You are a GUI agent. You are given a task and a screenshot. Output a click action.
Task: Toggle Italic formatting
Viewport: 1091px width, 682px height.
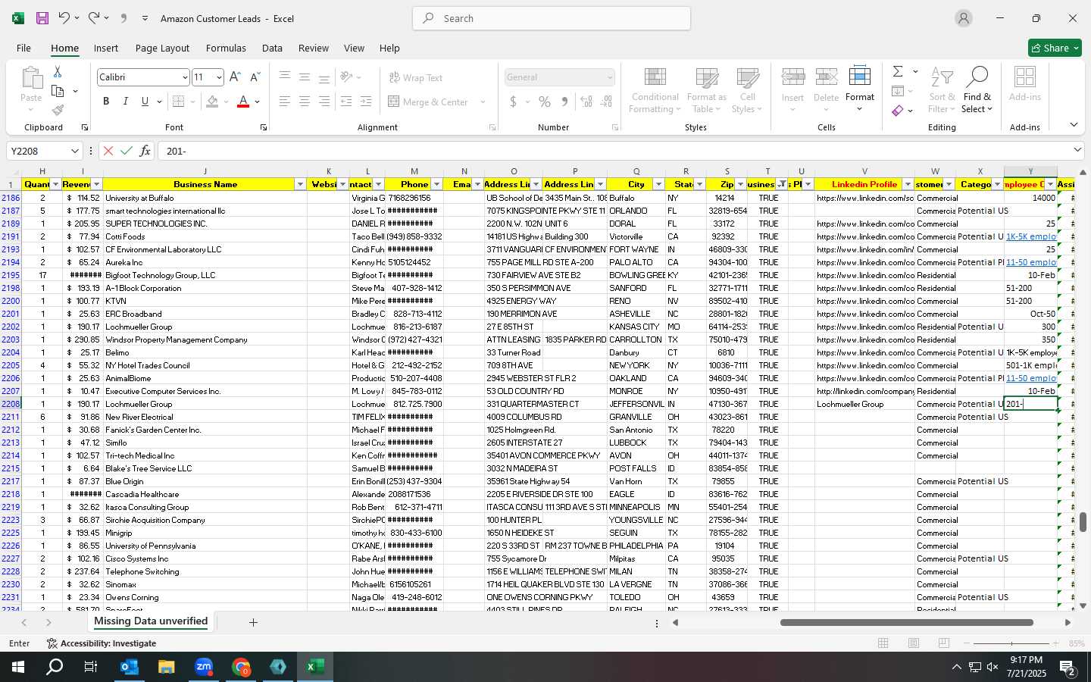click(x=125, y=102)
